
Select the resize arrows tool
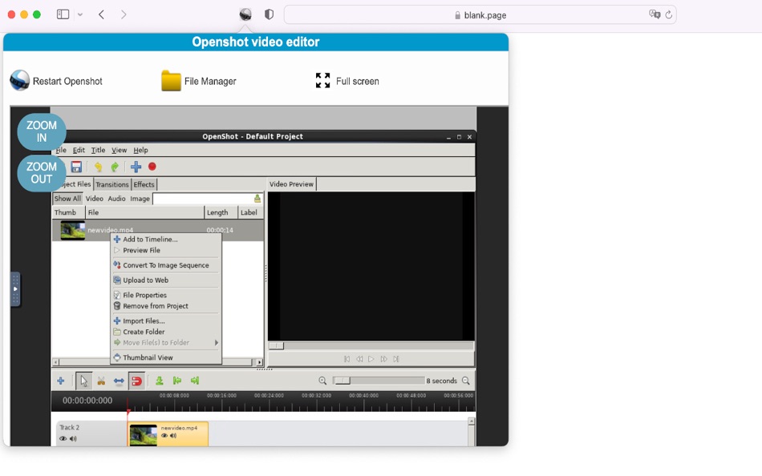(x=119, y=381)
